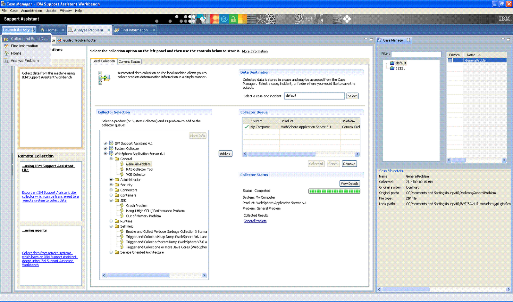Click the Collect and Send Data menu icon
The image size is (513, 302).
coord(6,39)
